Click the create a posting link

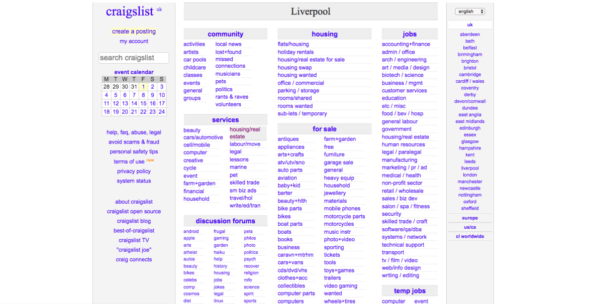click(x=134, y=31)
